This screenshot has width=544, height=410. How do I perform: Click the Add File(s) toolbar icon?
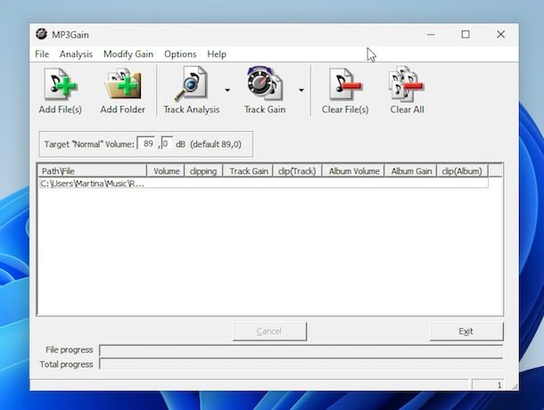(61, 91)
